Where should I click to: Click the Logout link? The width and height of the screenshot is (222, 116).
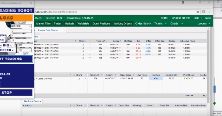pyautogui.click(x=207, y=18)
